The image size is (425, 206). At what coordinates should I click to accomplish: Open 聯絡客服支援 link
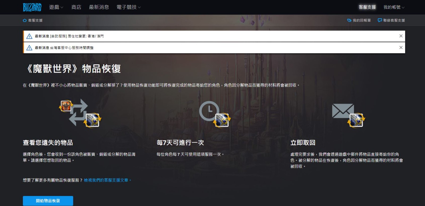point(394,20)
